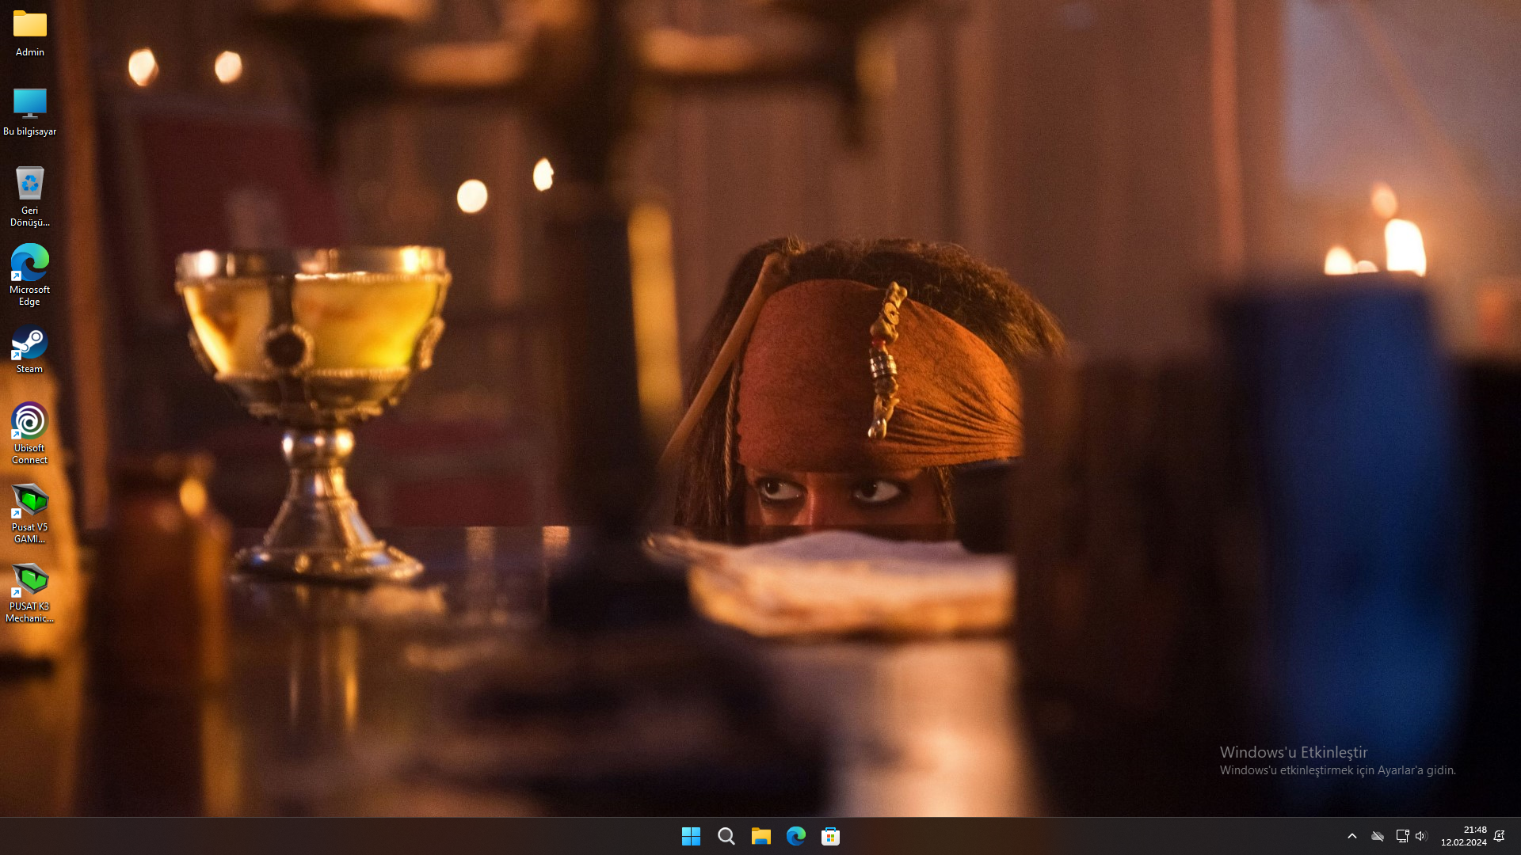This screenshot has height=855, width=1521.
Task: Open Microsoft Store from the taskbar
Action: pos(830,836)
